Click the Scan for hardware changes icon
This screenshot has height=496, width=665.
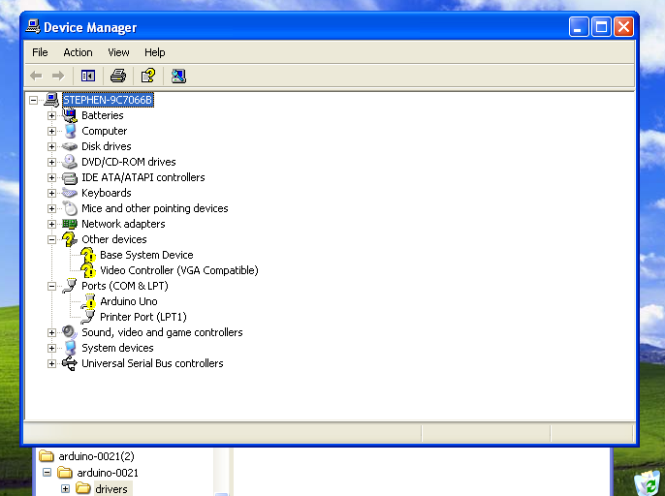[x=178, y=76]
